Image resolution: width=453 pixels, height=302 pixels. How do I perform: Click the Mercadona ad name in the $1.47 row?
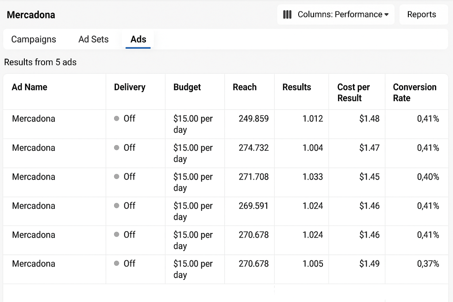[x=34, y=148]
